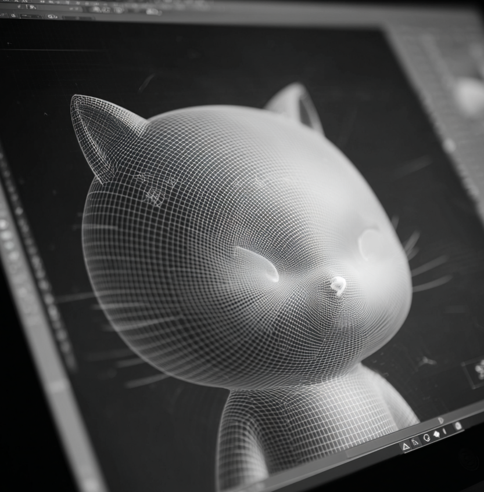Click the thin vertical bar icon in bottom toolbar

point(445,431)
